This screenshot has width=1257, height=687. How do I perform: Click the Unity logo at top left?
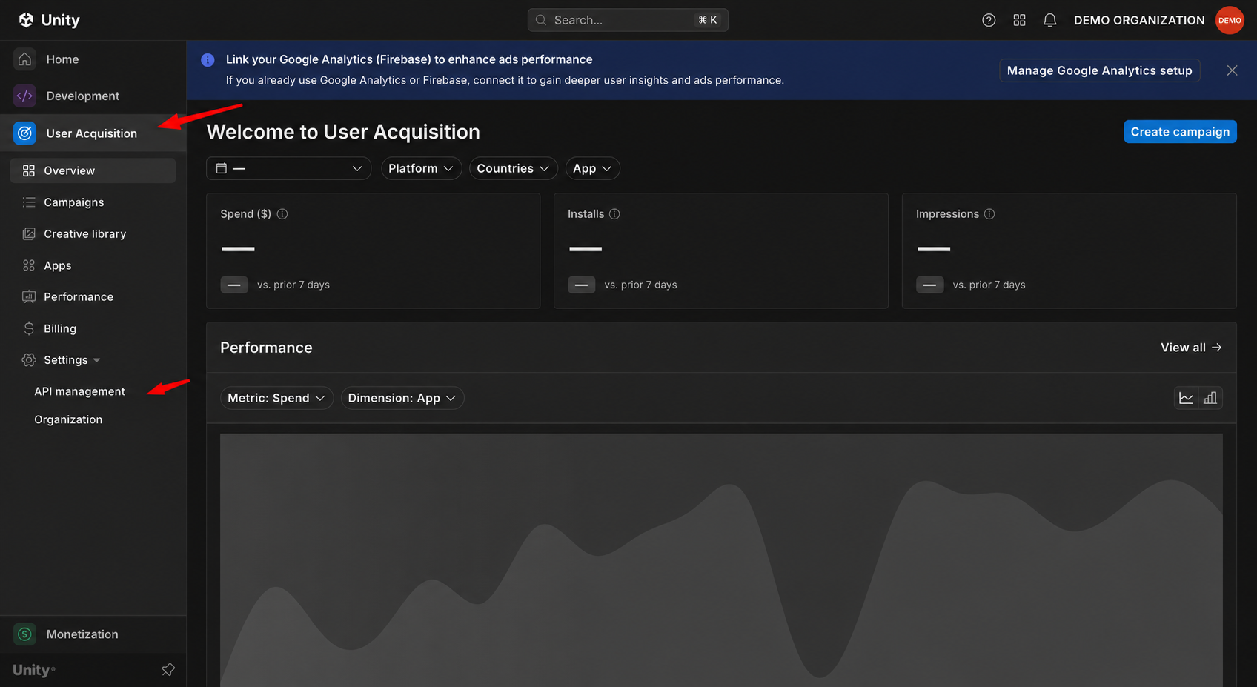pos(49,20)
